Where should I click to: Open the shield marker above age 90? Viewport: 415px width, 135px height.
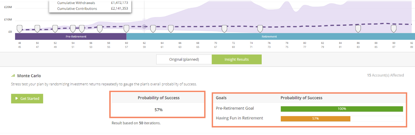(394, 28)
